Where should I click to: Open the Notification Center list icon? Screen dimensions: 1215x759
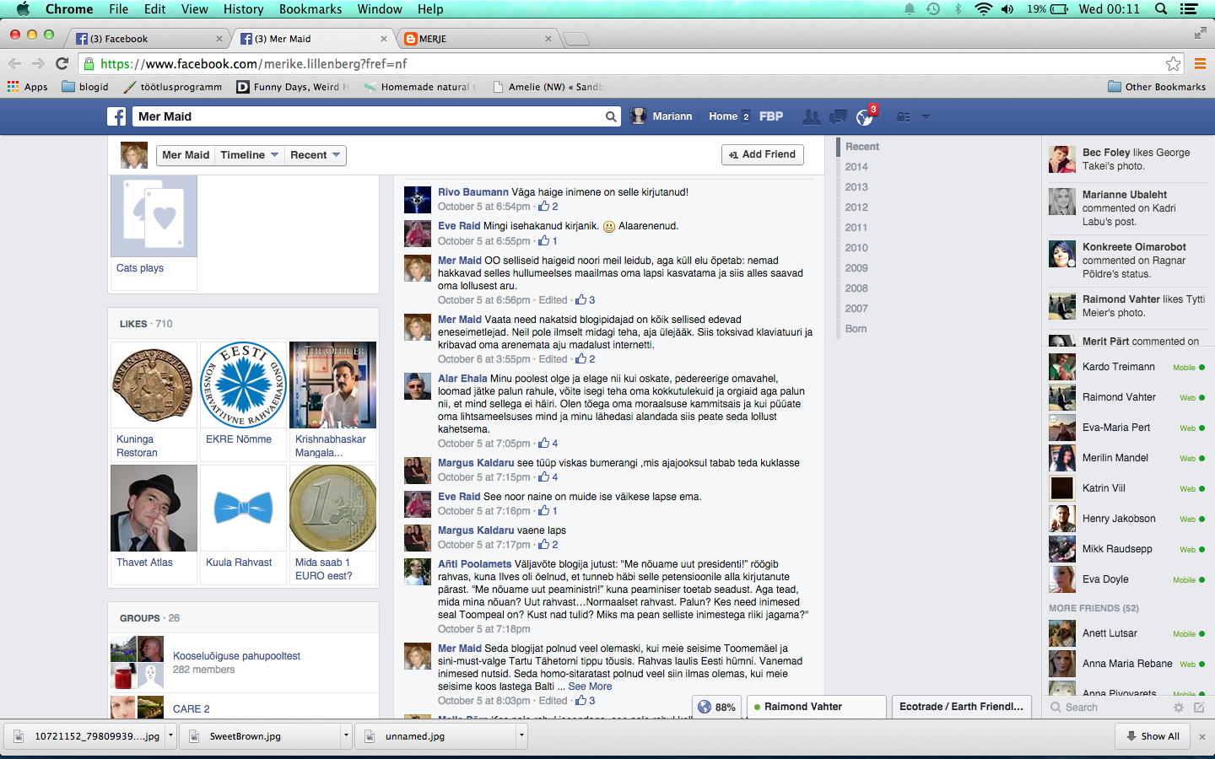(1189, 9)
